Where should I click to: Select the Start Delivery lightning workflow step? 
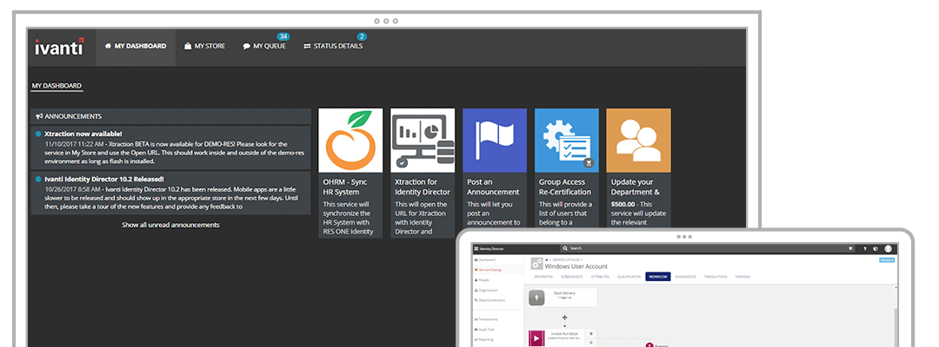(536, 298)
